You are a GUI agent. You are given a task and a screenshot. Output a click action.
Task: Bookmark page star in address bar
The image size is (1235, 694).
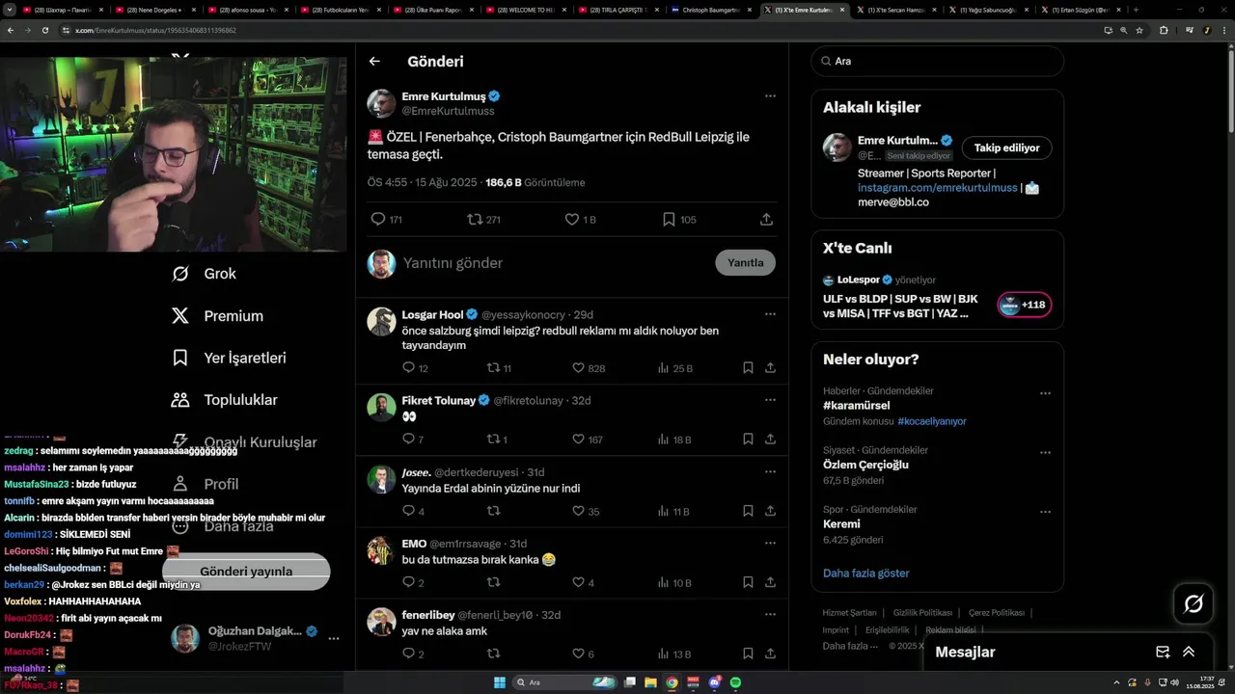(1139, 30)
